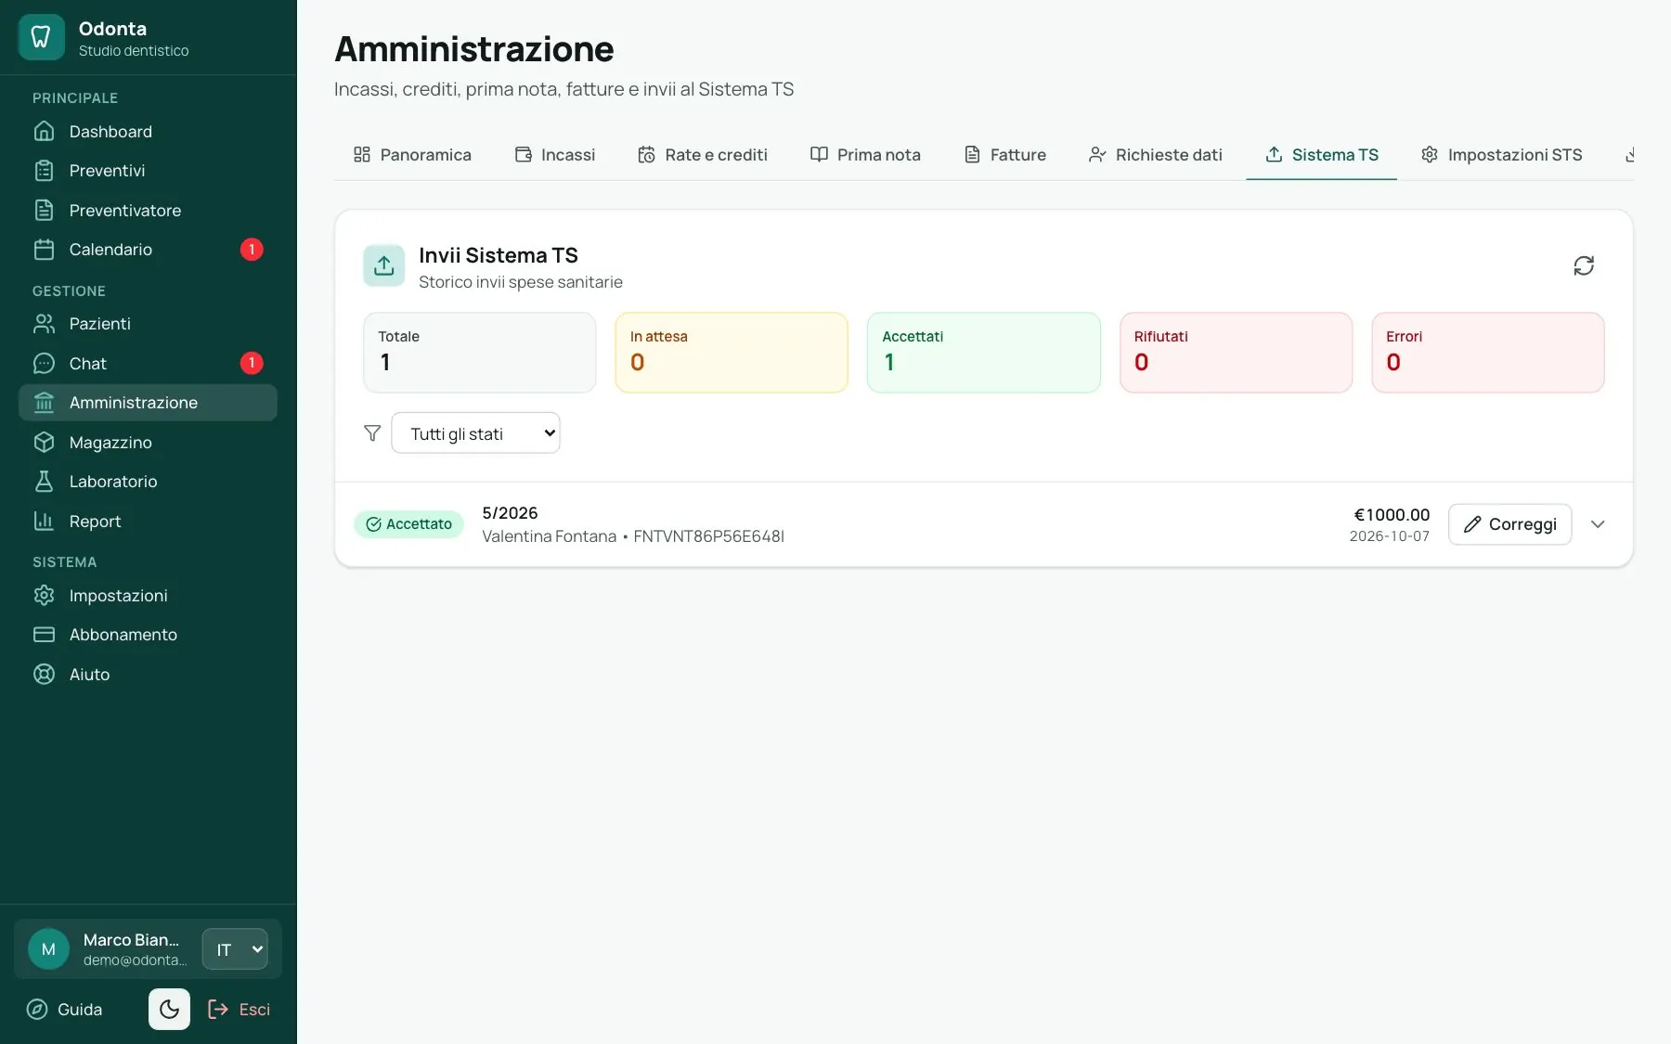Open the Calendario section
This screenshot has height=1044, width=1671.
tap(148, 250)
